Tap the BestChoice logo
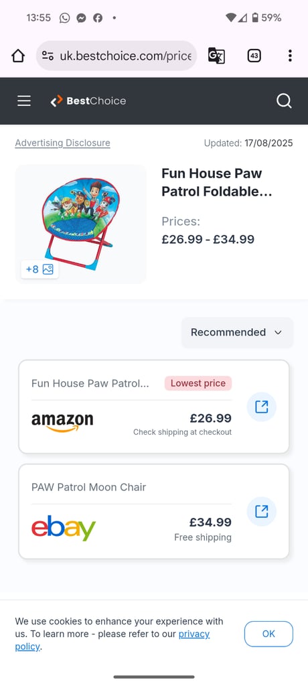Screen dimensions: 308x686 [x=88, y=101]
